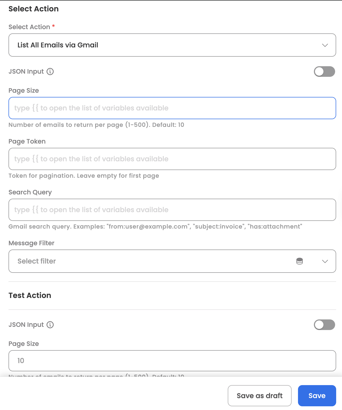The image size is (342, 410).
Task: Focus the Page Size variables input field
Action: tap(172, 108)
